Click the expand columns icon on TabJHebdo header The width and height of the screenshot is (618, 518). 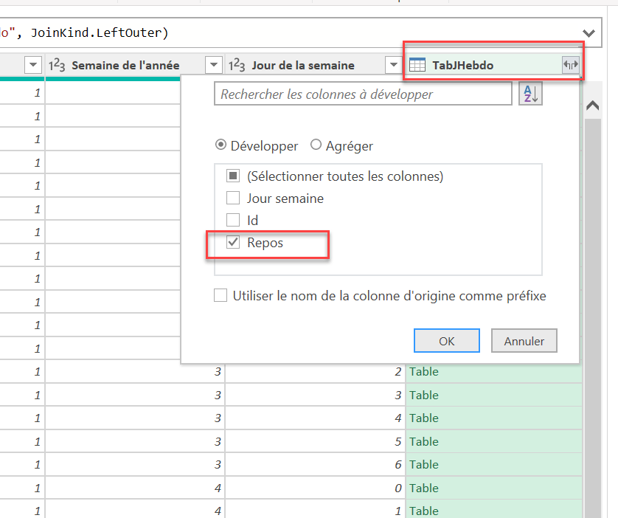click(571, 65)
